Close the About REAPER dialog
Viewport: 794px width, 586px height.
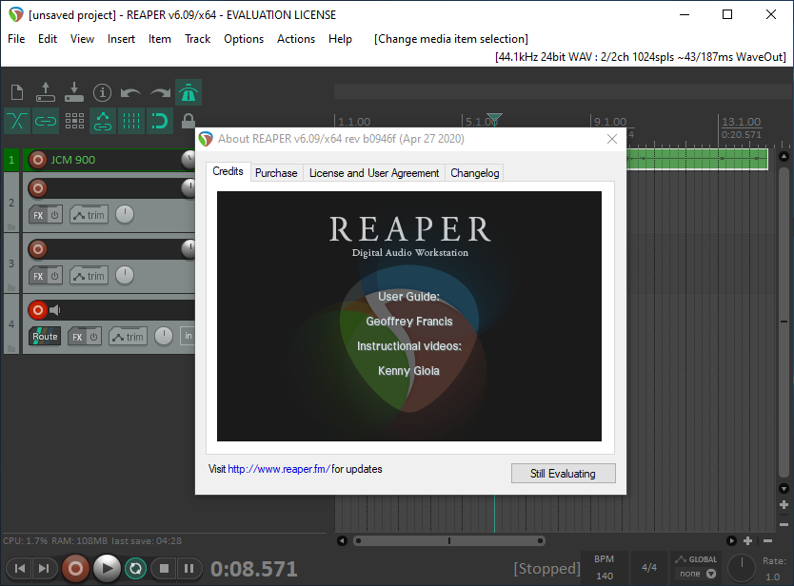612,139
